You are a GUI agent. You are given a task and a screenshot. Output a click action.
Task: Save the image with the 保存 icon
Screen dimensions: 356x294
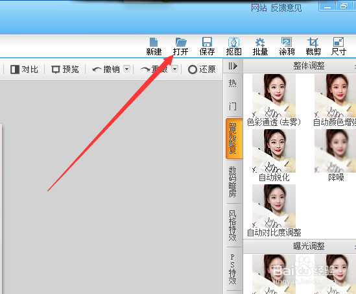(x=207, y=47)
